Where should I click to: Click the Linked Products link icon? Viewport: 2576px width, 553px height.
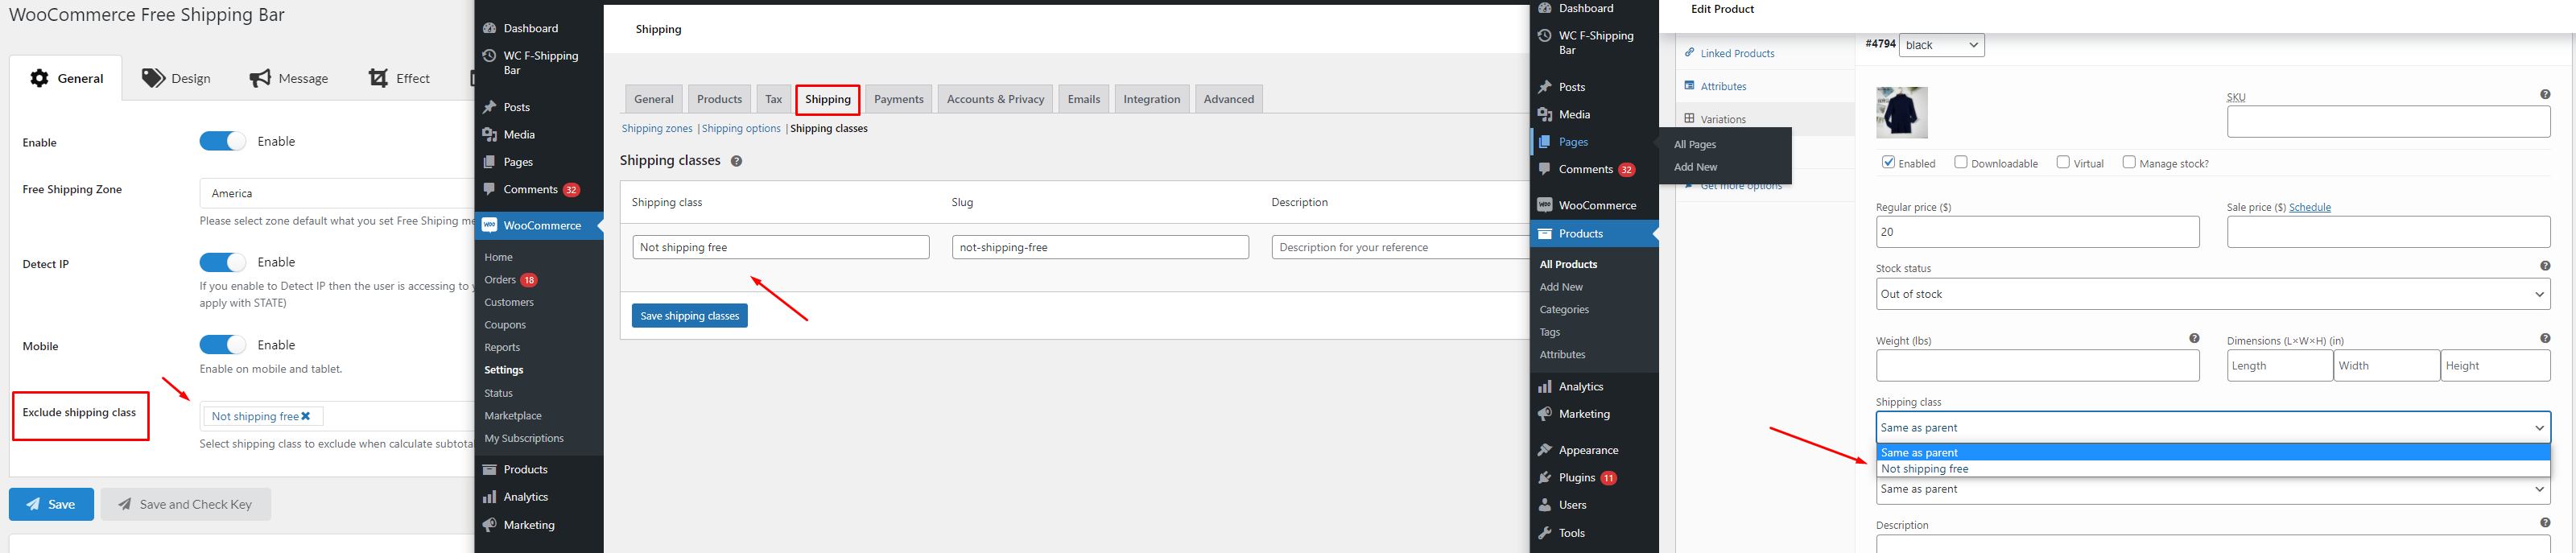point(1690,52)
